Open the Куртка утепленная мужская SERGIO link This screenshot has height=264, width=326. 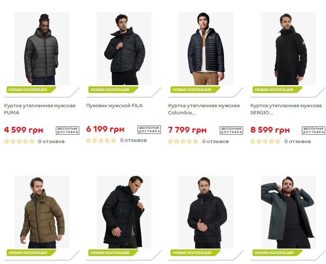pos(286,109)
